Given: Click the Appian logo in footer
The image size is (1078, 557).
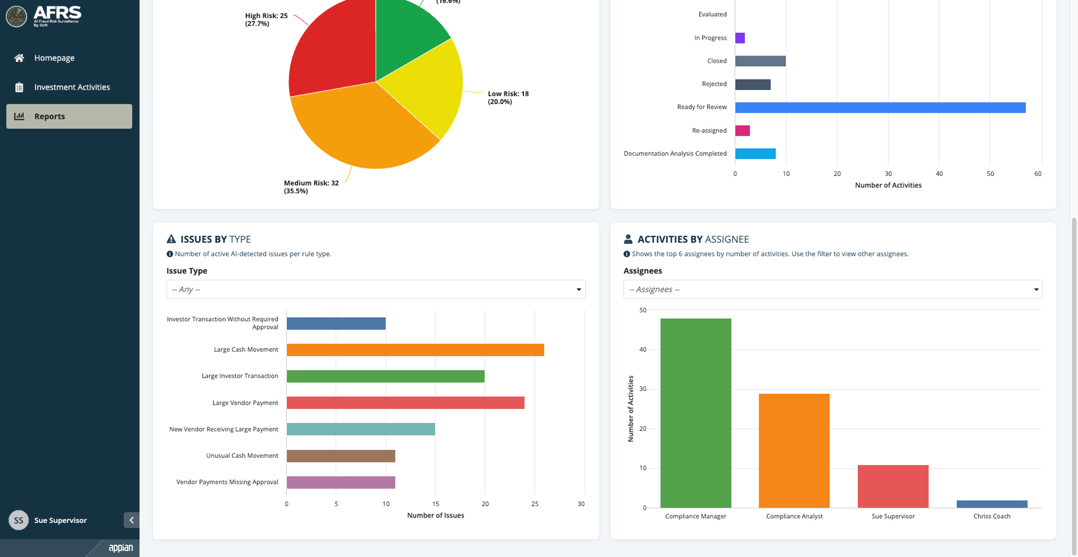Looking at the screenshot, I should 120,547.
